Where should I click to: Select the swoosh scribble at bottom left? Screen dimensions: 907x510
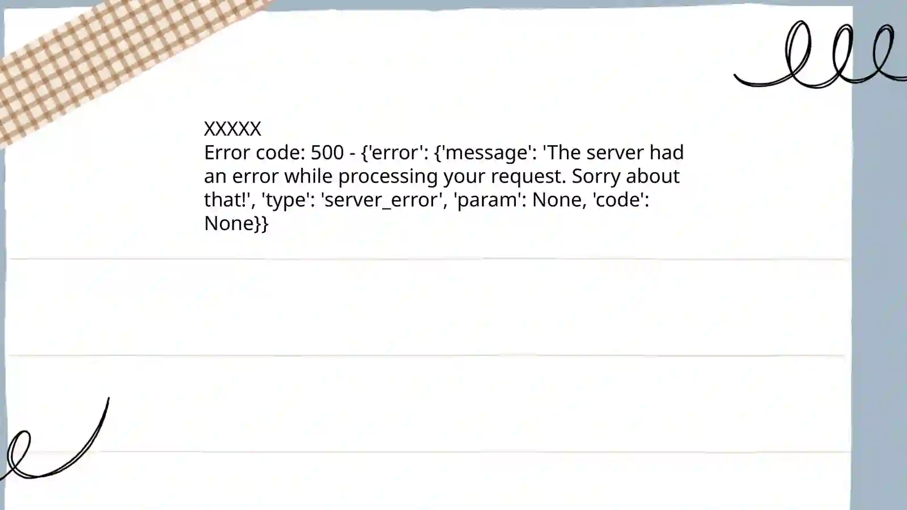pyautogui.click(x=54, y=439)
